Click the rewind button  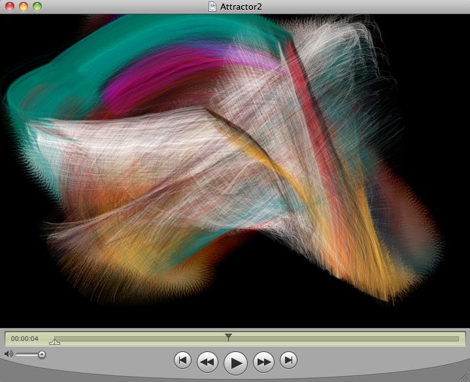pyautogui.click(x=207, y=362)
